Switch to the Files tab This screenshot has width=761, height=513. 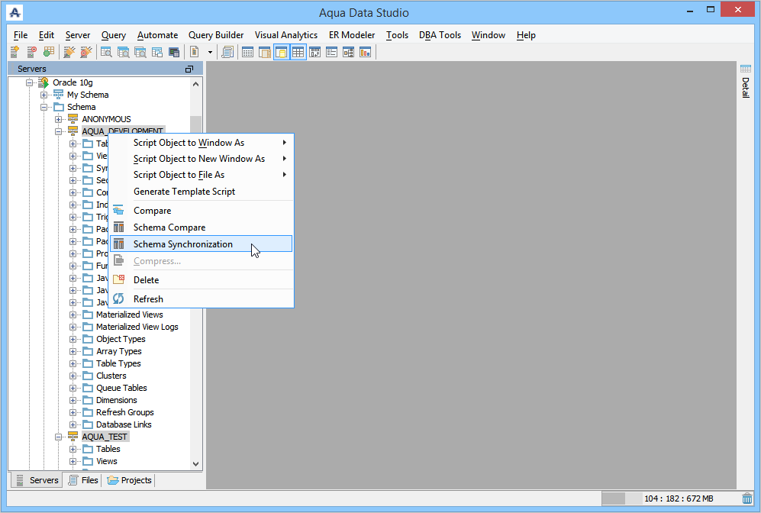tap(83, 480)
